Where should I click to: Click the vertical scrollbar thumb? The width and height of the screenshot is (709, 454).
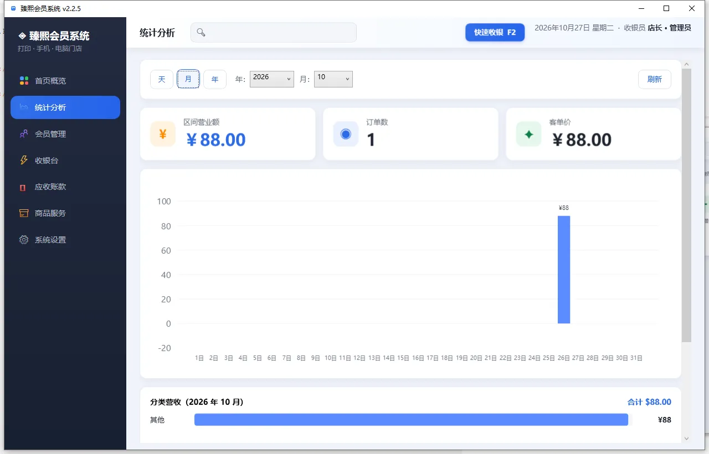tap(687, 205)
